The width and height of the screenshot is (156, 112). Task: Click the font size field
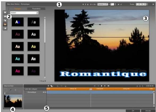112,4
